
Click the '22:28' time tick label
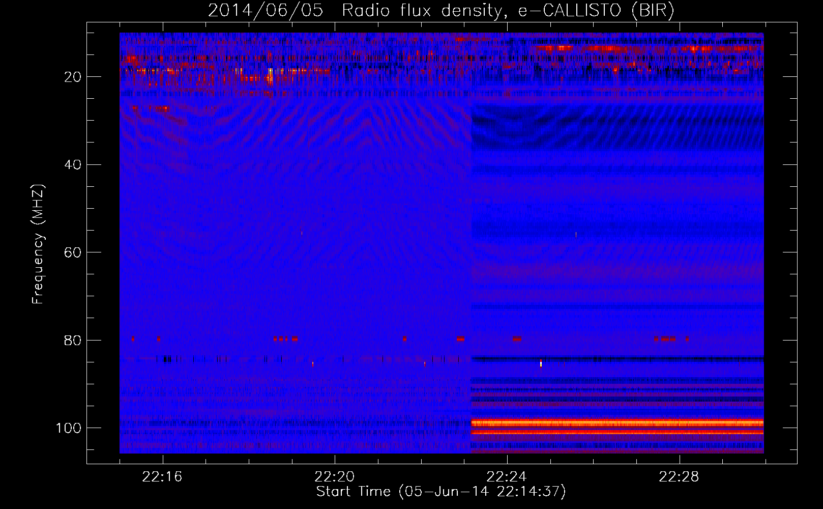679,476
